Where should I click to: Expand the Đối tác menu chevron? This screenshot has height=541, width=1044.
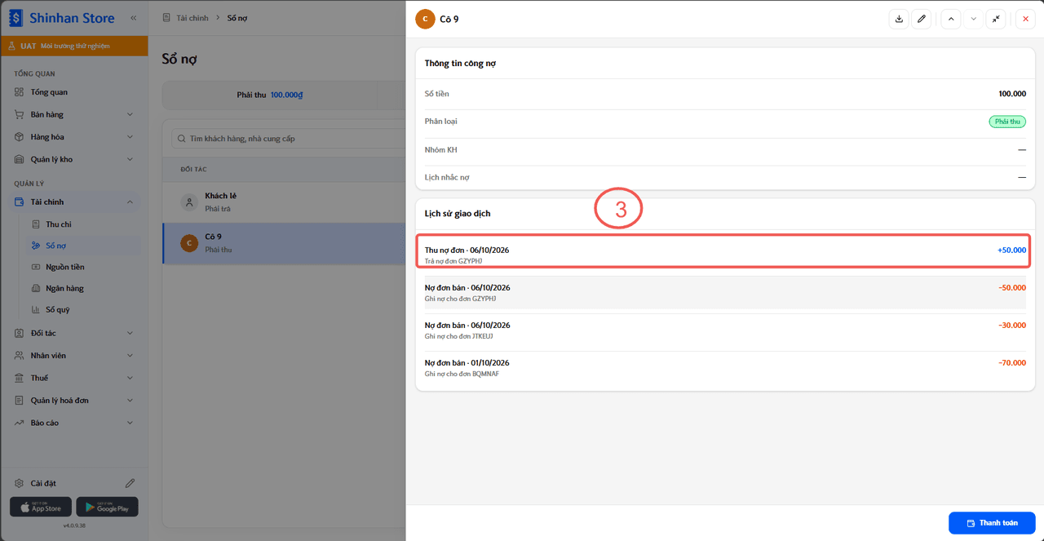pyautogui.click(x=130, y=333)
